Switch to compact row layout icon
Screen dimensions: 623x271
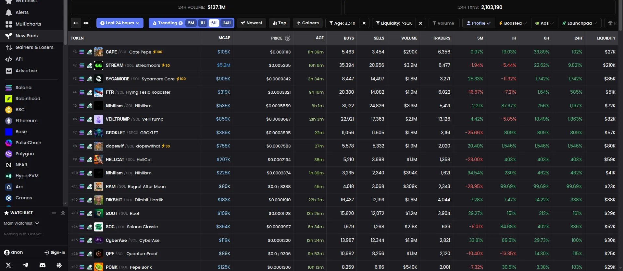click(x=76, y=23)
